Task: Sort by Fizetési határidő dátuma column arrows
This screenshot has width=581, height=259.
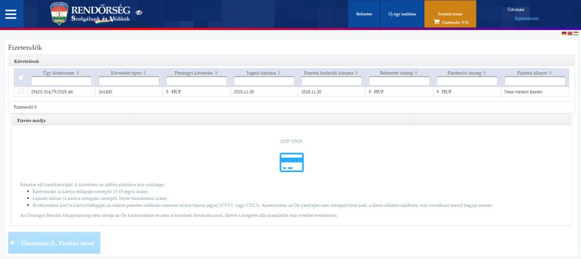Action: pyautogui.click(x=356, y=73)
